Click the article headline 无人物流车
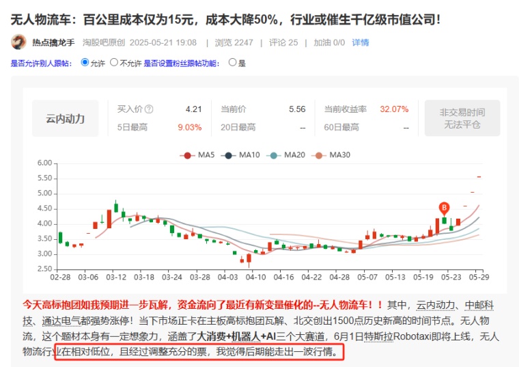519x367 pixels. click(x=225, y=19)
